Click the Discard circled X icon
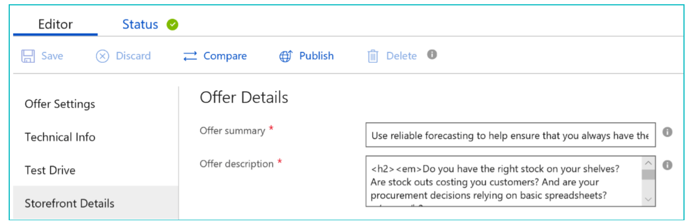Viewport: 691px width, 223px height. point(102,56)
